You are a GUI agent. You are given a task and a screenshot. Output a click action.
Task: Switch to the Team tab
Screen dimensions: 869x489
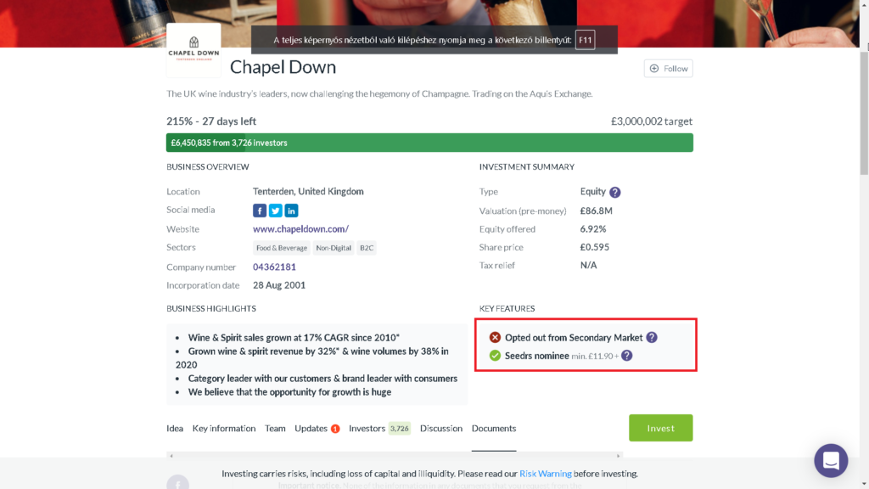pos(275,429)
